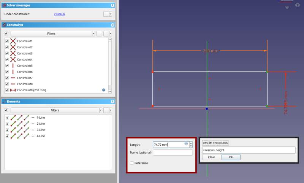This screenshot has height=183, width=304.
Task: Open the navigation cube dropdown arrow
Action: pos(287,8)
